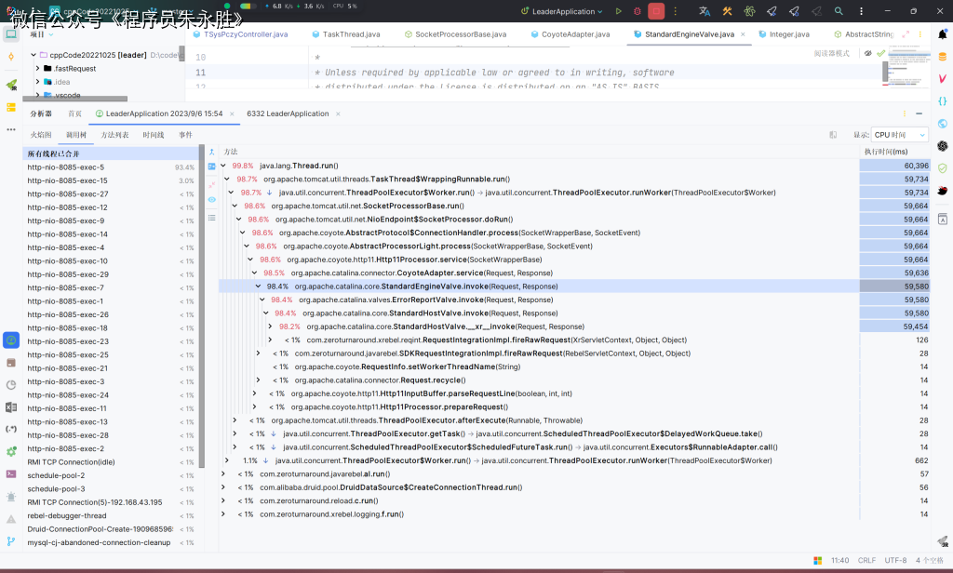Click the green Run button in top toolbar
The height and width of the screenshot is (573, 953).
pos(618,11)
